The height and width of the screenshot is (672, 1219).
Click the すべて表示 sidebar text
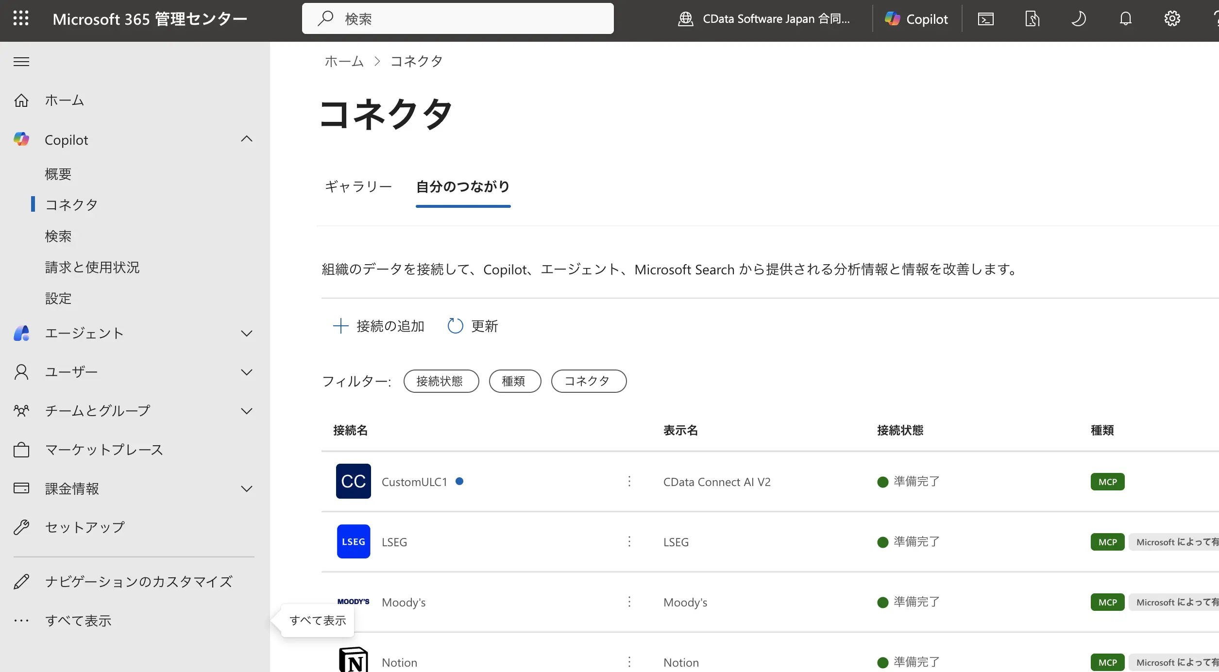tap(78, 621)
